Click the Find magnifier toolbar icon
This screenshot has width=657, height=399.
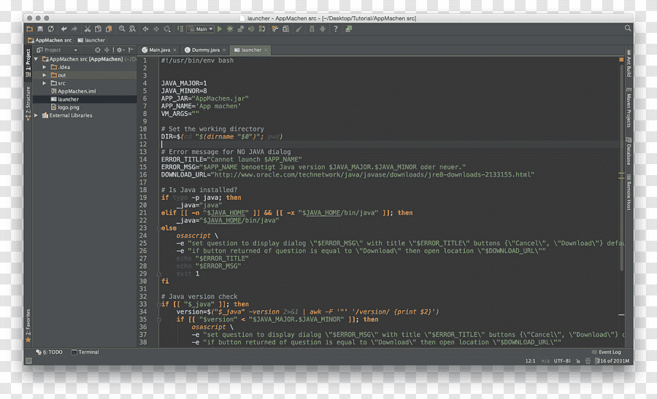click(x=121, y=29)
